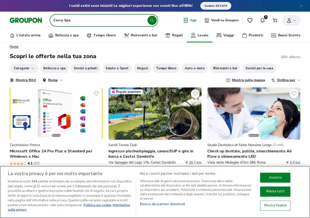
Task: Open Elenco dei partner (fornitori) link
Action: pyautogui.click(x=162, y=204)
